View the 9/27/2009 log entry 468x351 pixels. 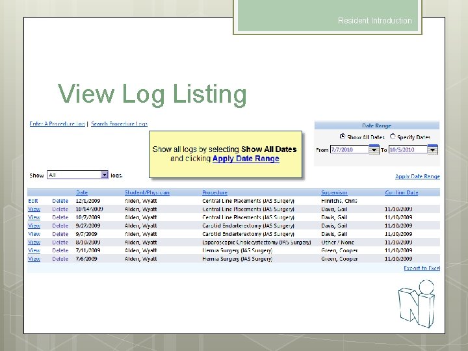pos(34,226)
